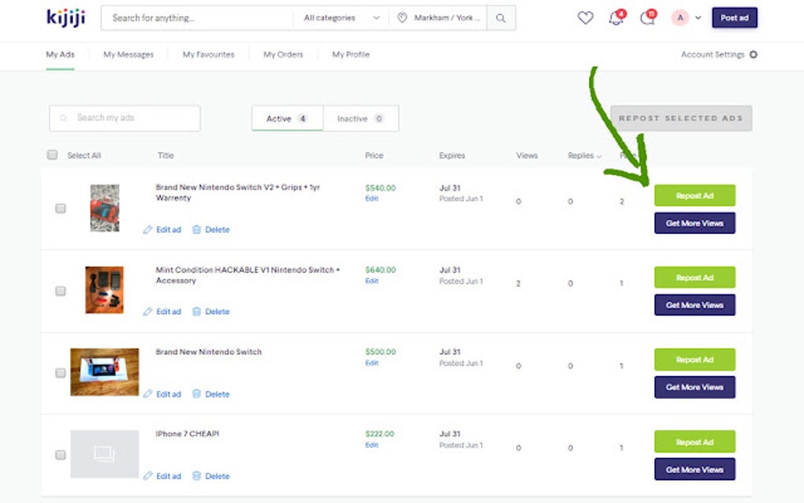Open title Brand New Nintendo Switch V2
Viewport: 804px width, 503px height.
coord(238,193)
